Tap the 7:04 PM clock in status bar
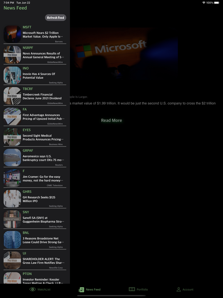Viewport: 223px width, 298px height. (9, 3)
